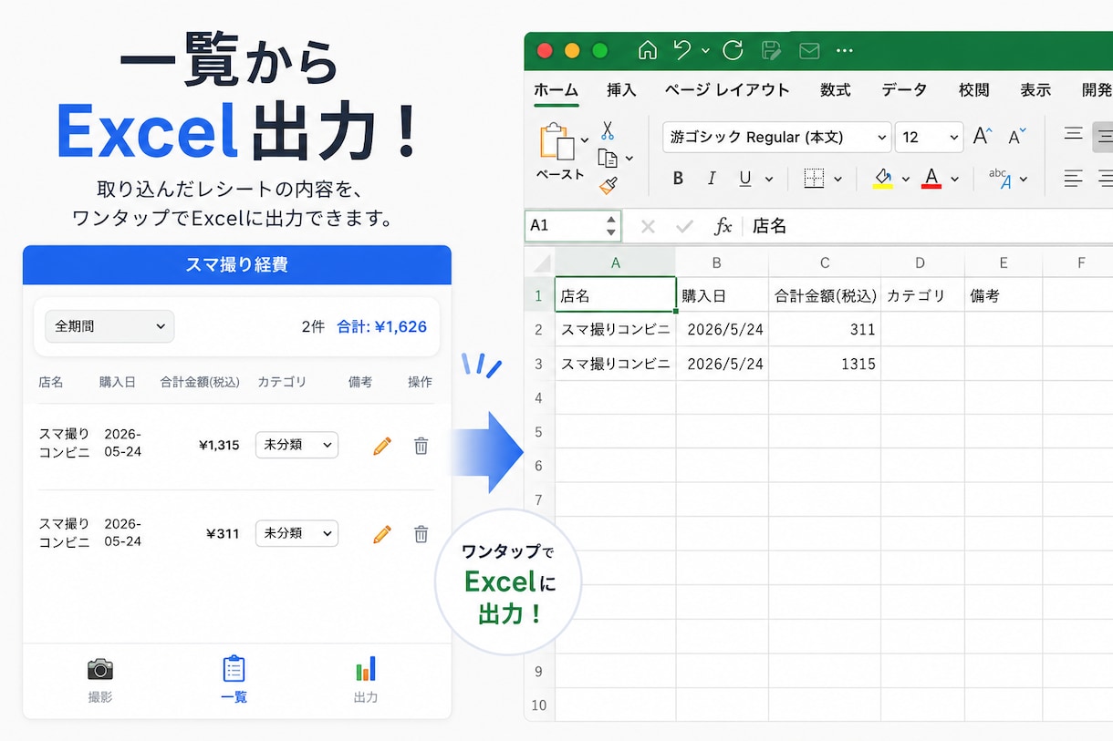Click the macOS green zoom button

(x=599, y=51)
